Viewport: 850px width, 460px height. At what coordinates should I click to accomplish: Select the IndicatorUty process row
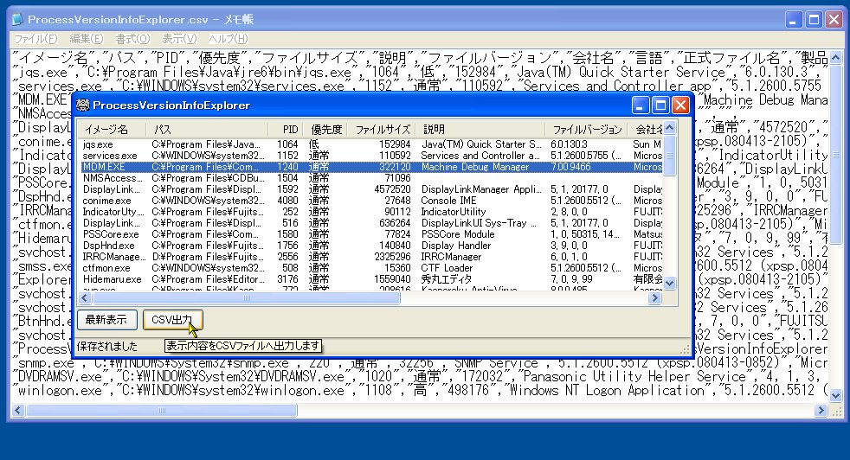(371, 212)
